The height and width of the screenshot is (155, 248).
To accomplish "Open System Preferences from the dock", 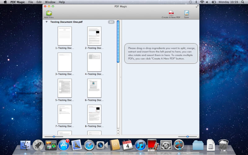I will pos(166,145).
